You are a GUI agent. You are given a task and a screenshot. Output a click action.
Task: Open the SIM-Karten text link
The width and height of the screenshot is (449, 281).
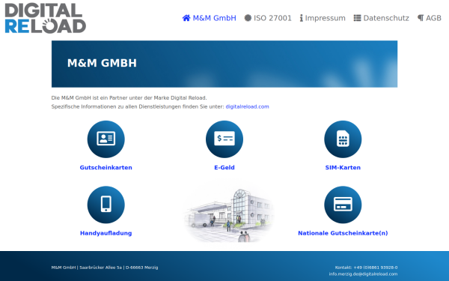343,167
